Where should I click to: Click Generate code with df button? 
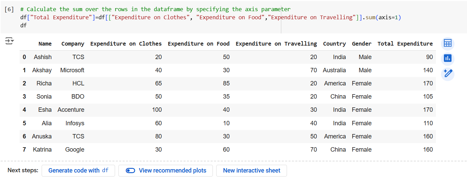coord(78,171)
